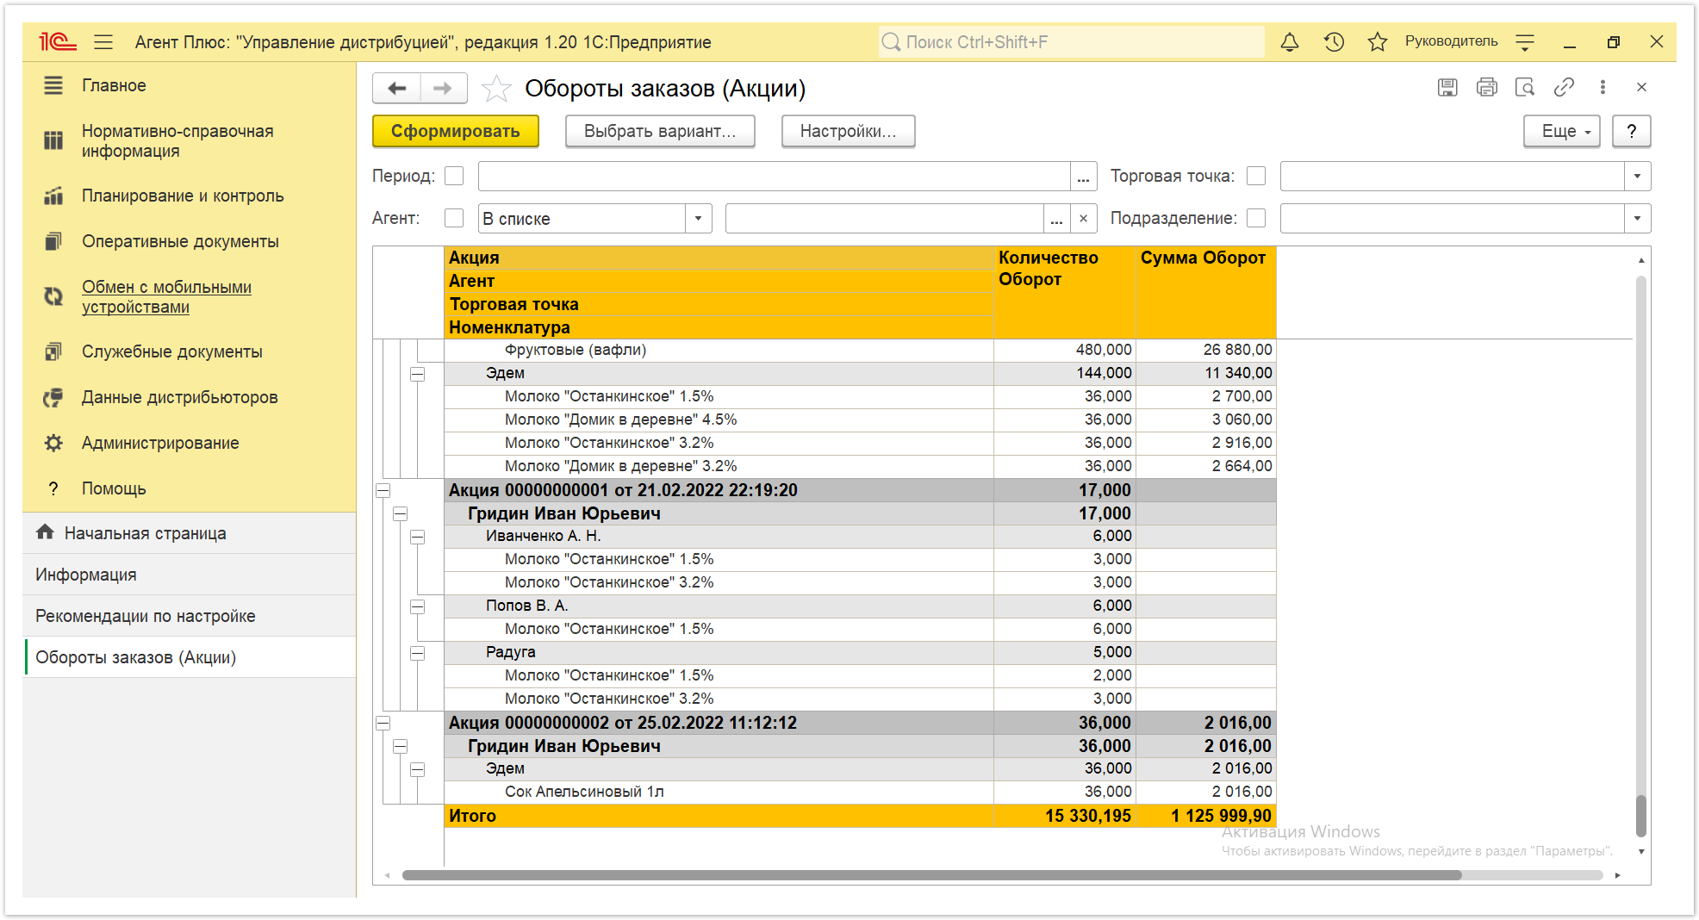The image size is (1699, 920).
Task: Switch to Информация tab
Action: coord(190,575)
